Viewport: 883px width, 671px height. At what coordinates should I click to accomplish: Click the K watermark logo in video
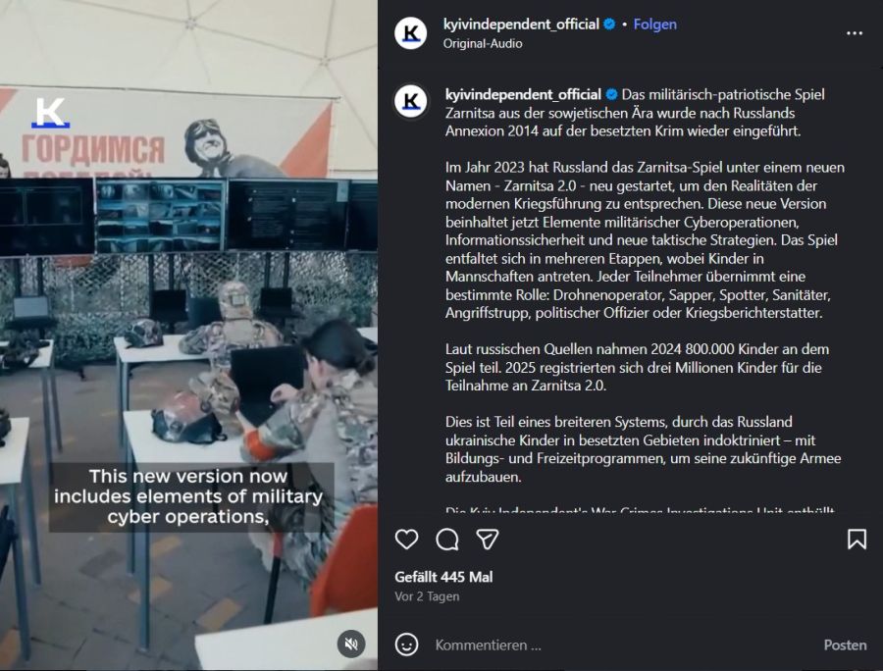50,113
